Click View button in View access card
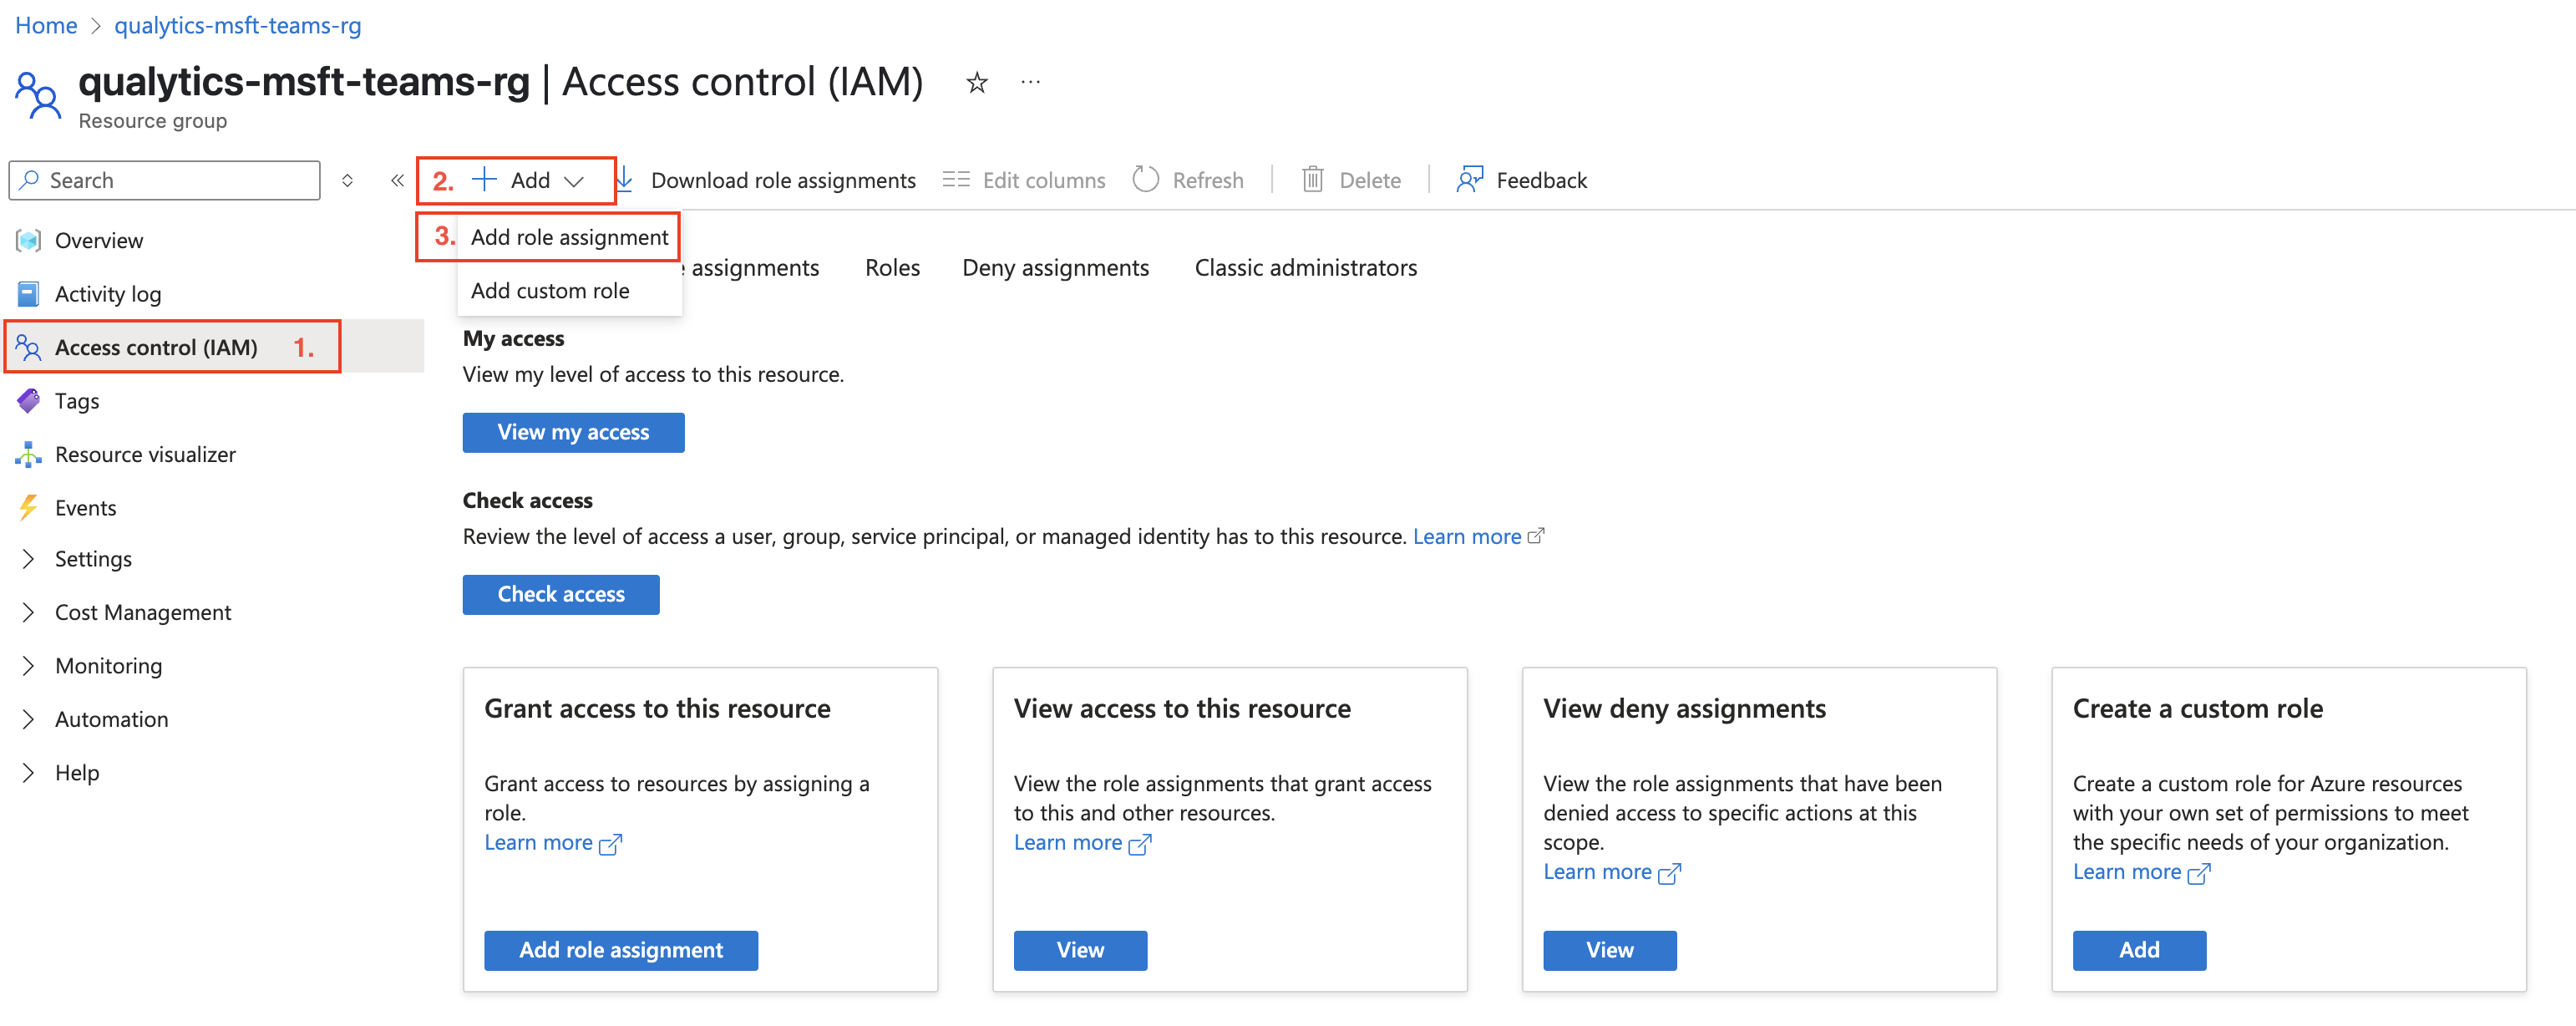Viewport: 2576px width, 1026px height. point(1080,950)
